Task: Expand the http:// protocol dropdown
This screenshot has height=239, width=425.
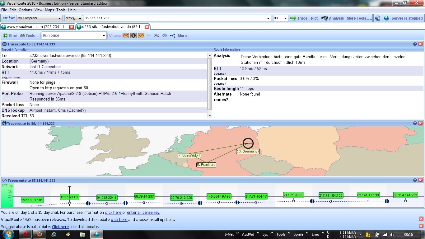Action: point(80,18)
